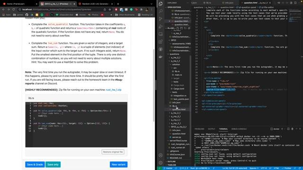
Task: Reload the browser page
Action: tap(13, 9)
